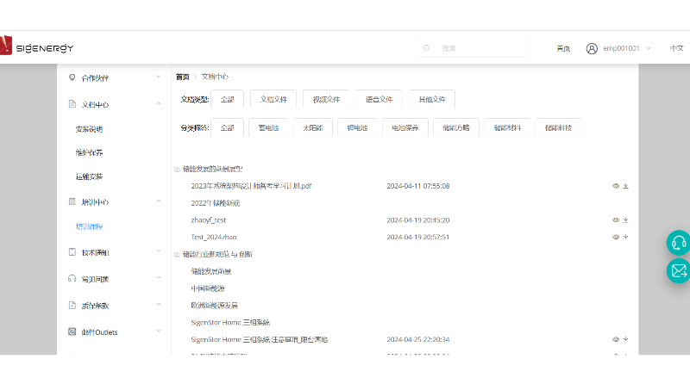
Task: Click the file-plus icon beside 质保条款
Action: point(72,306)
